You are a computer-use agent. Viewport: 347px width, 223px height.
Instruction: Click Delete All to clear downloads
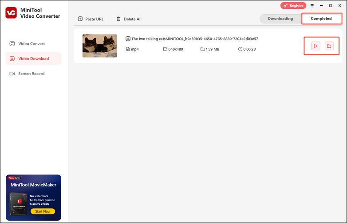[129, 19]
